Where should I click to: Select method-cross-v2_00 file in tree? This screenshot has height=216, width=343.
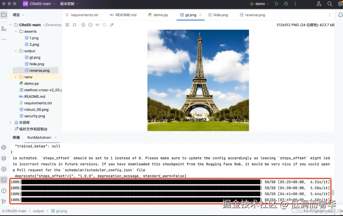40,90
